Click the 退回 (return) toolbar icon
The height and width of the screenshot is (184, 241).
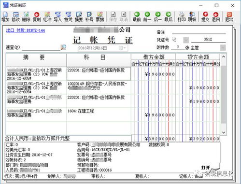click(x=216, y=17)
